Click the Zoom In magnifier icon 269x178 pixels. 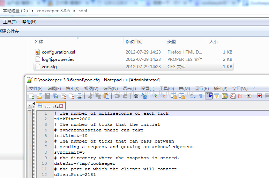click(x=155, y=96)
